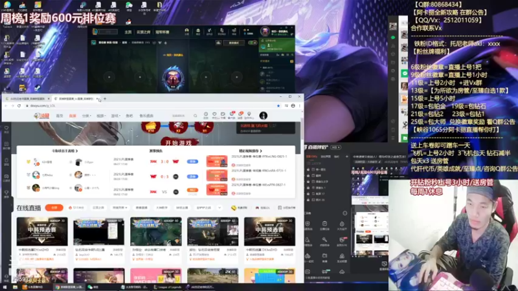This screenshot has width=518, height=291.
Task: Switch to first browser tab
Action: 27,99
